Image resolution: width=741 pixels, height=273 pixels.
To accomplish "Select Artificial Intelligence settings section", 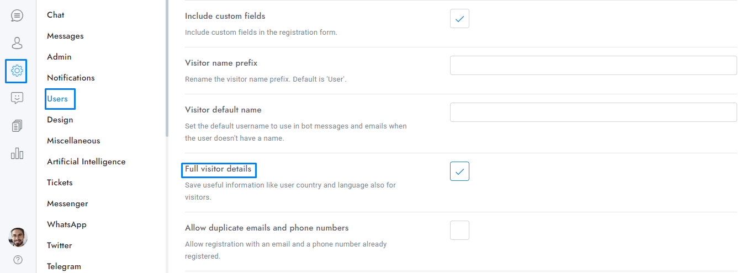I will point(86,162).
